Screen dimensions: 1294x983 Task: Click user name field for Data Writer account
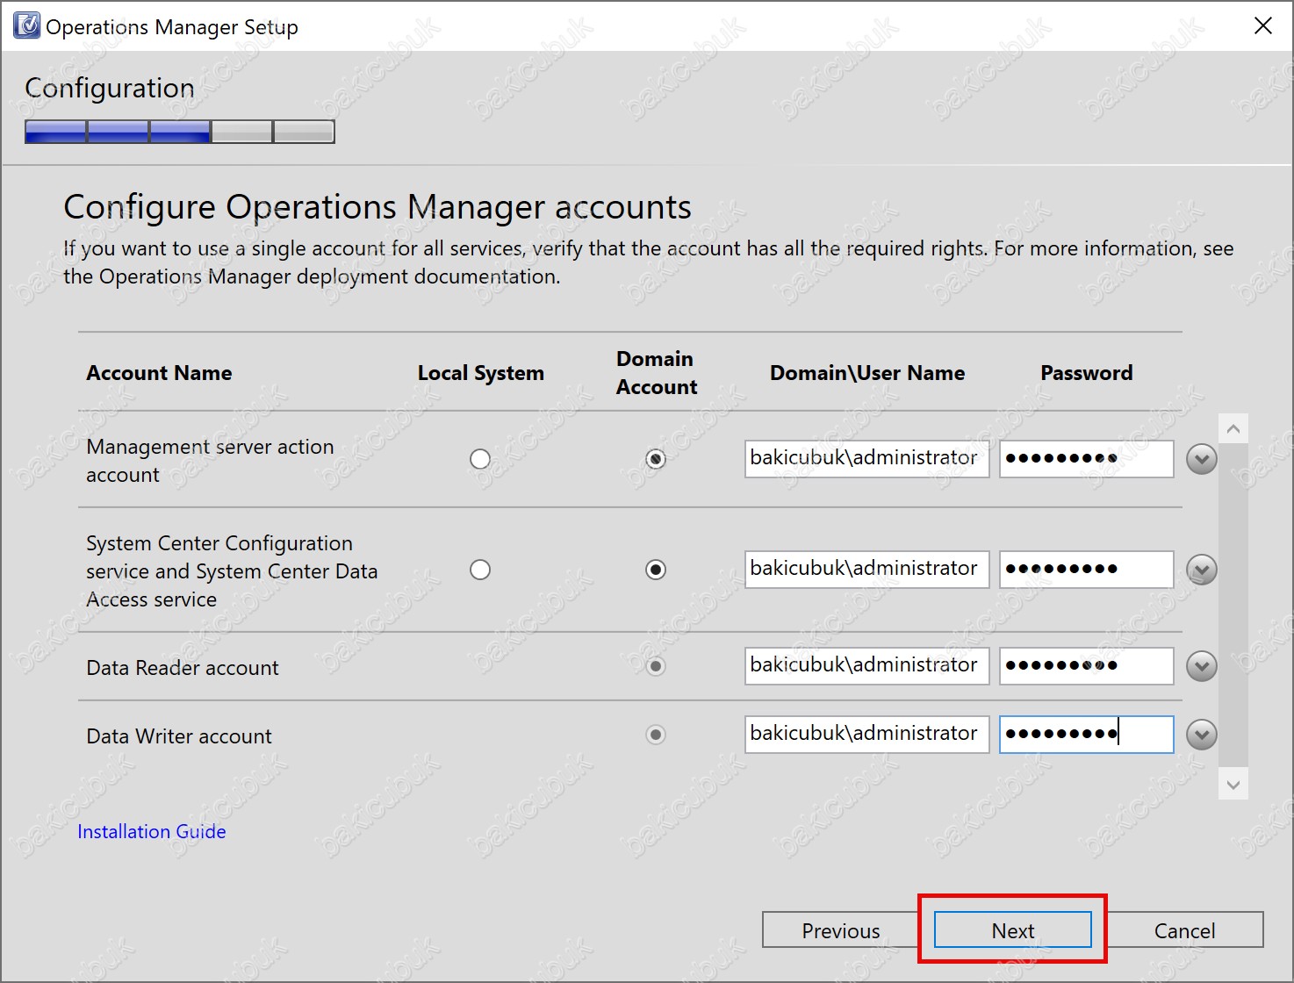867,735
